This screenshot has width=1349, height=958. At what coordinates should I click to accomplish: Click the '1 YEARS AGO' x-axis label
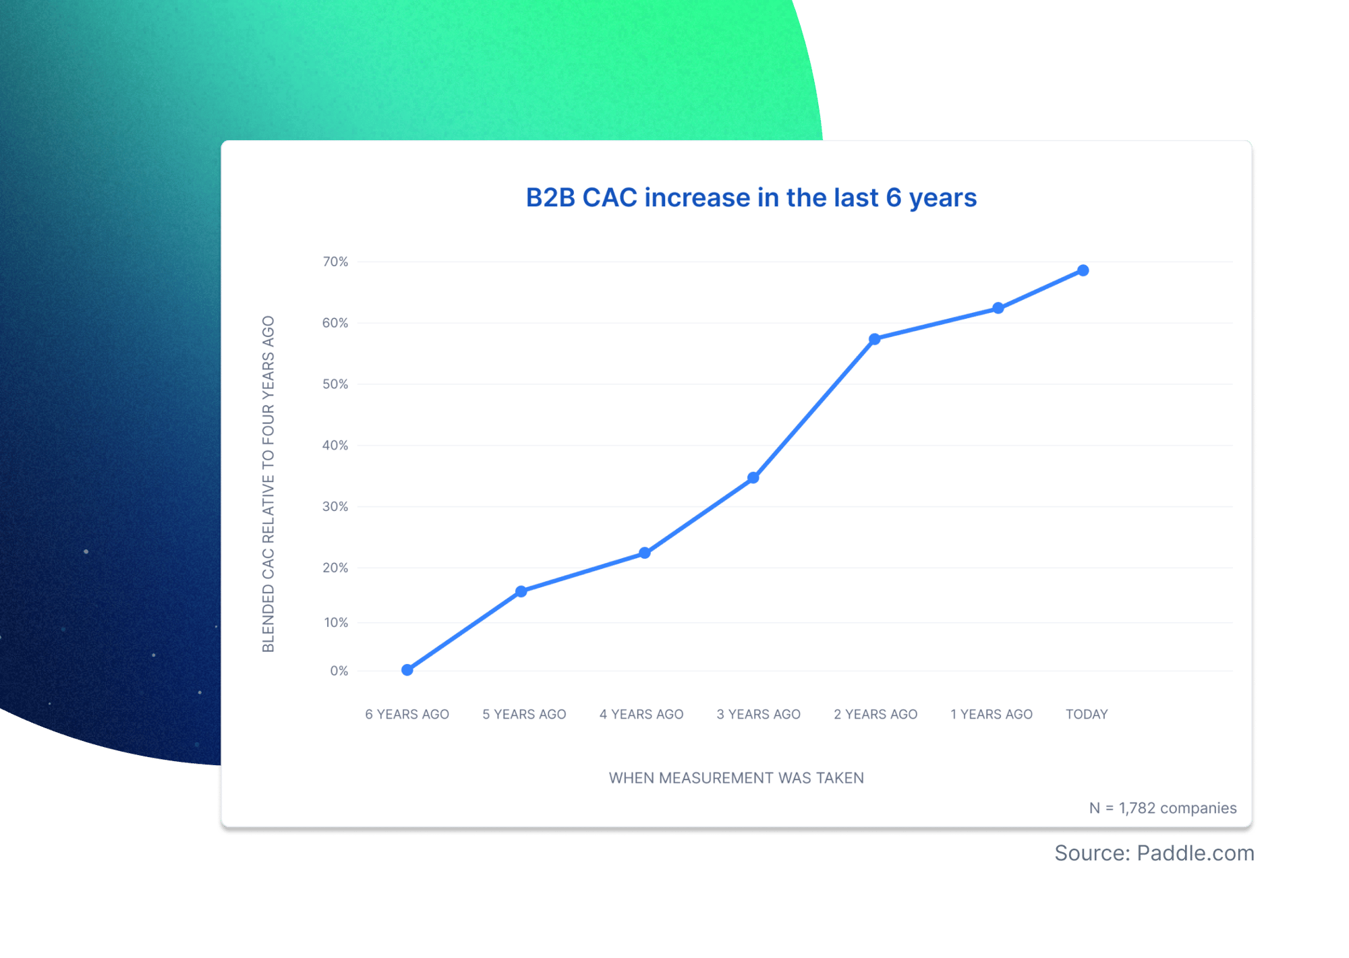[992, 715]
